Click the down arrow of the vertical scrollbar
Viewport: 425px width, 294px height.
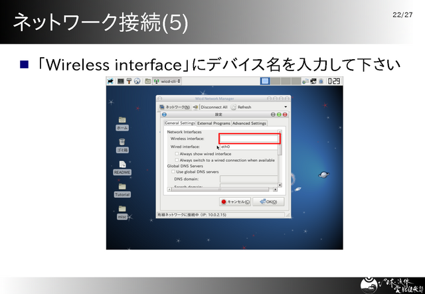(x=280, y=184)
